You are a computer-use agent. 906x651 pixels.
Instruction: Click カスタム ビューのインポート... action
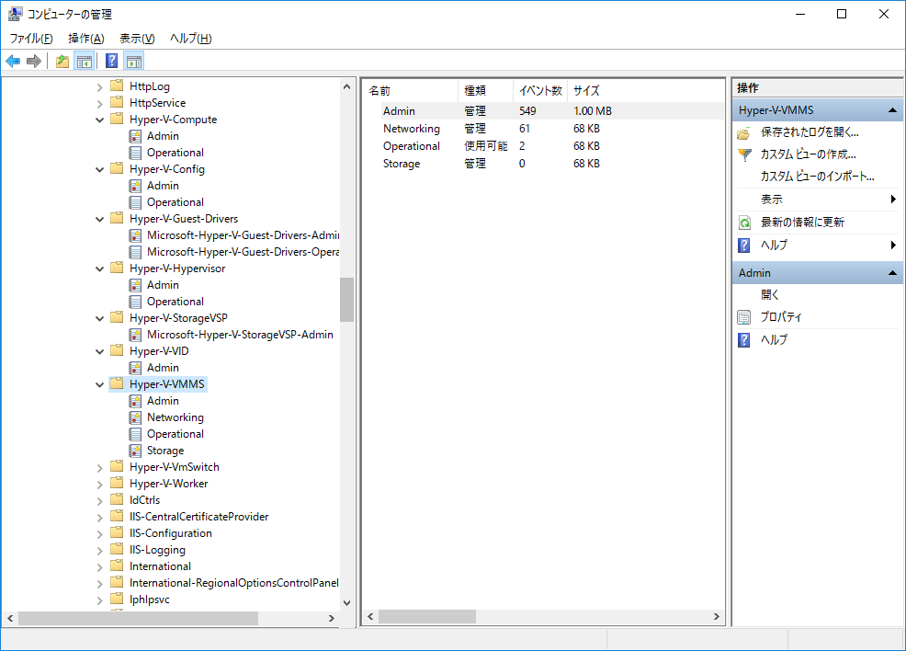click(817, 177)
